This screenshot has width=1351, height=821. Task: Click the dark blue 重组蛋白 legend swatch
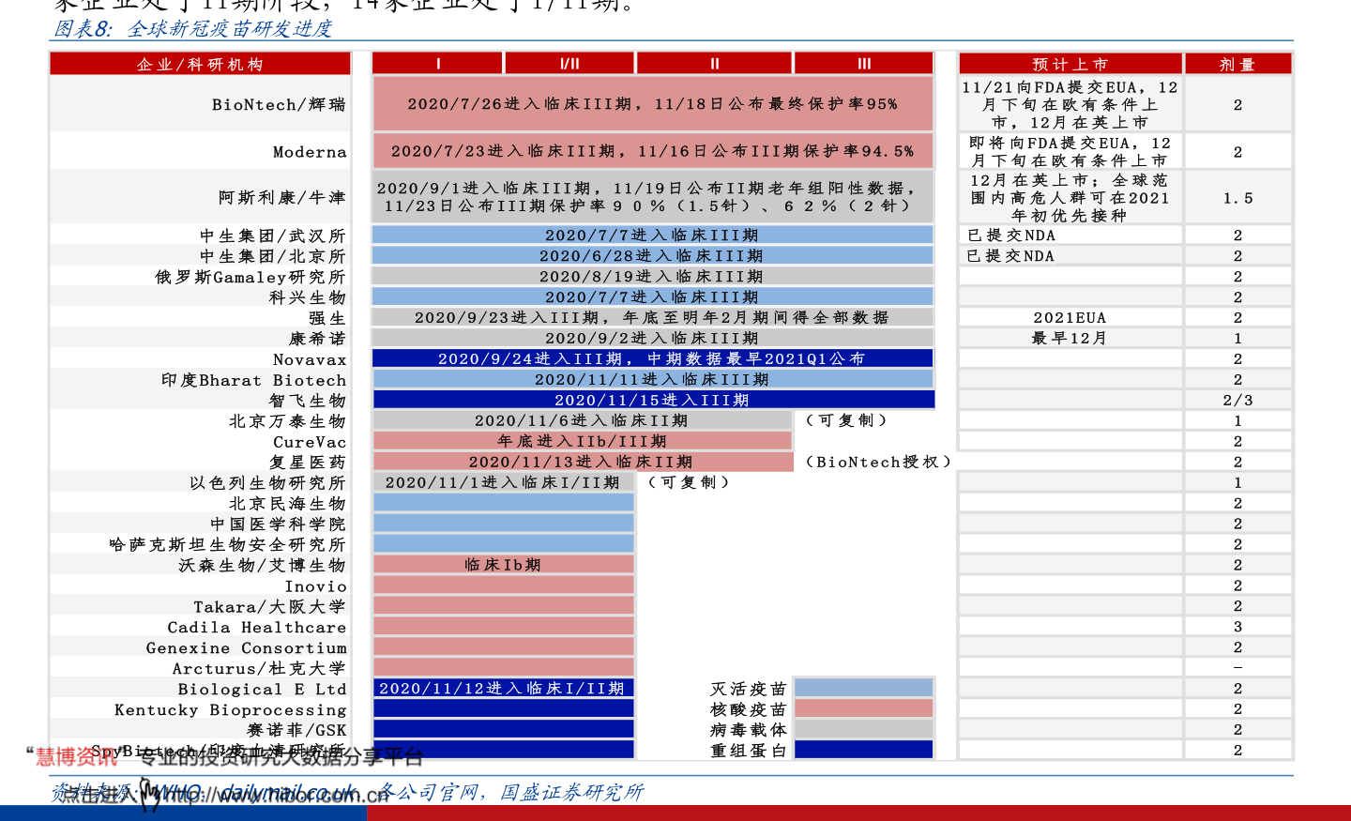tap(863, 750)
